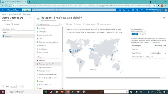This screenshot has width=168, height=94.
Task: Select Disable for multi-region writes
Action: click(135, 34)
